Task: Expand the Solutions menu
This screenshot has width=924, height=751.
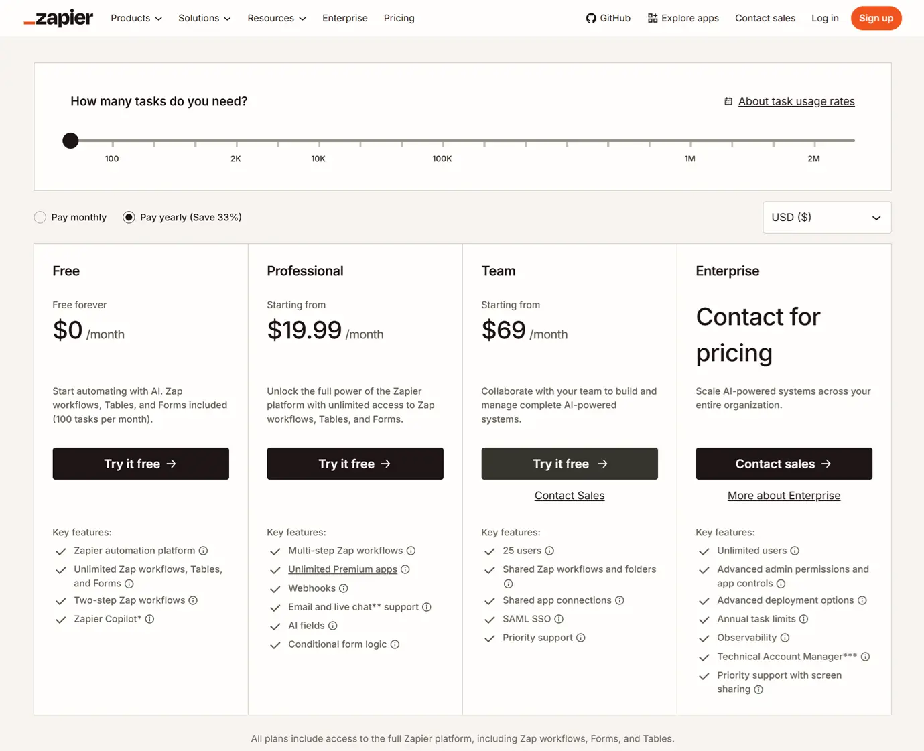Action: pyautogui.click(x=204, y=18)
